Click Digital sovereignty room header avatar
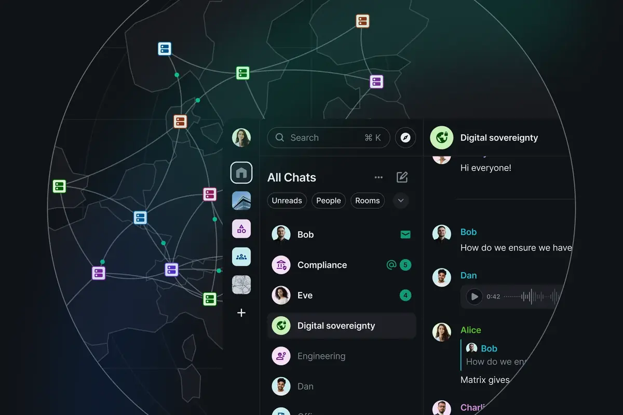Viewport: 623px width, 415px height. [x=442, y=138]
